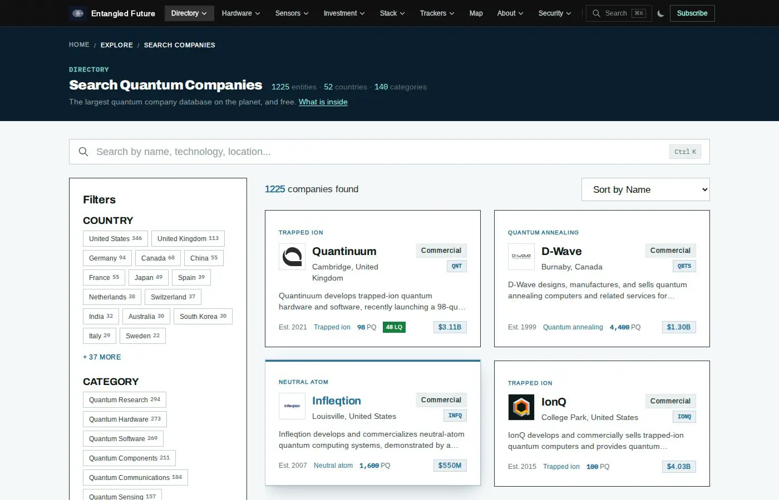The image size is (779, 500).
Task: Toggle Canada country filter
Action: pos(158,258)
